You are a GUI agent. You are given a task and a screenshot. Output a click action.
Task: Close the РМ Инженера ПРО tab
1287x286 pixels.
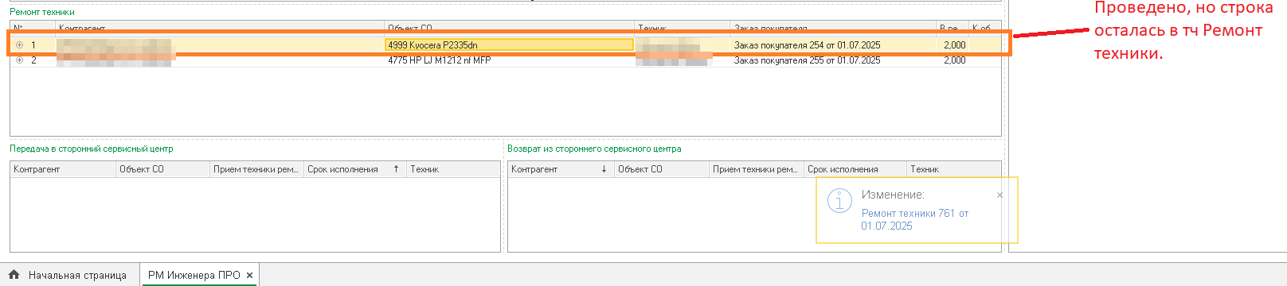click(x=249, y=276)
